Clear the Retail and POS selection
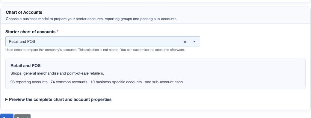311x118 pixels. pos(185,42)
